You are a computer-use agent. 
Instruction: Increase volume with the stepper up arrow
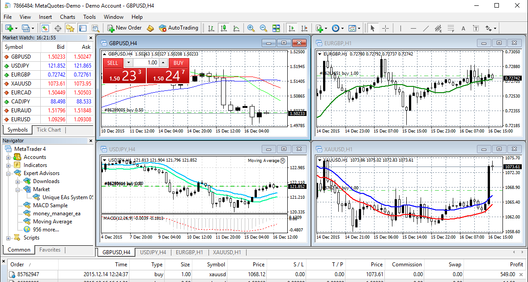coord(163,63)
